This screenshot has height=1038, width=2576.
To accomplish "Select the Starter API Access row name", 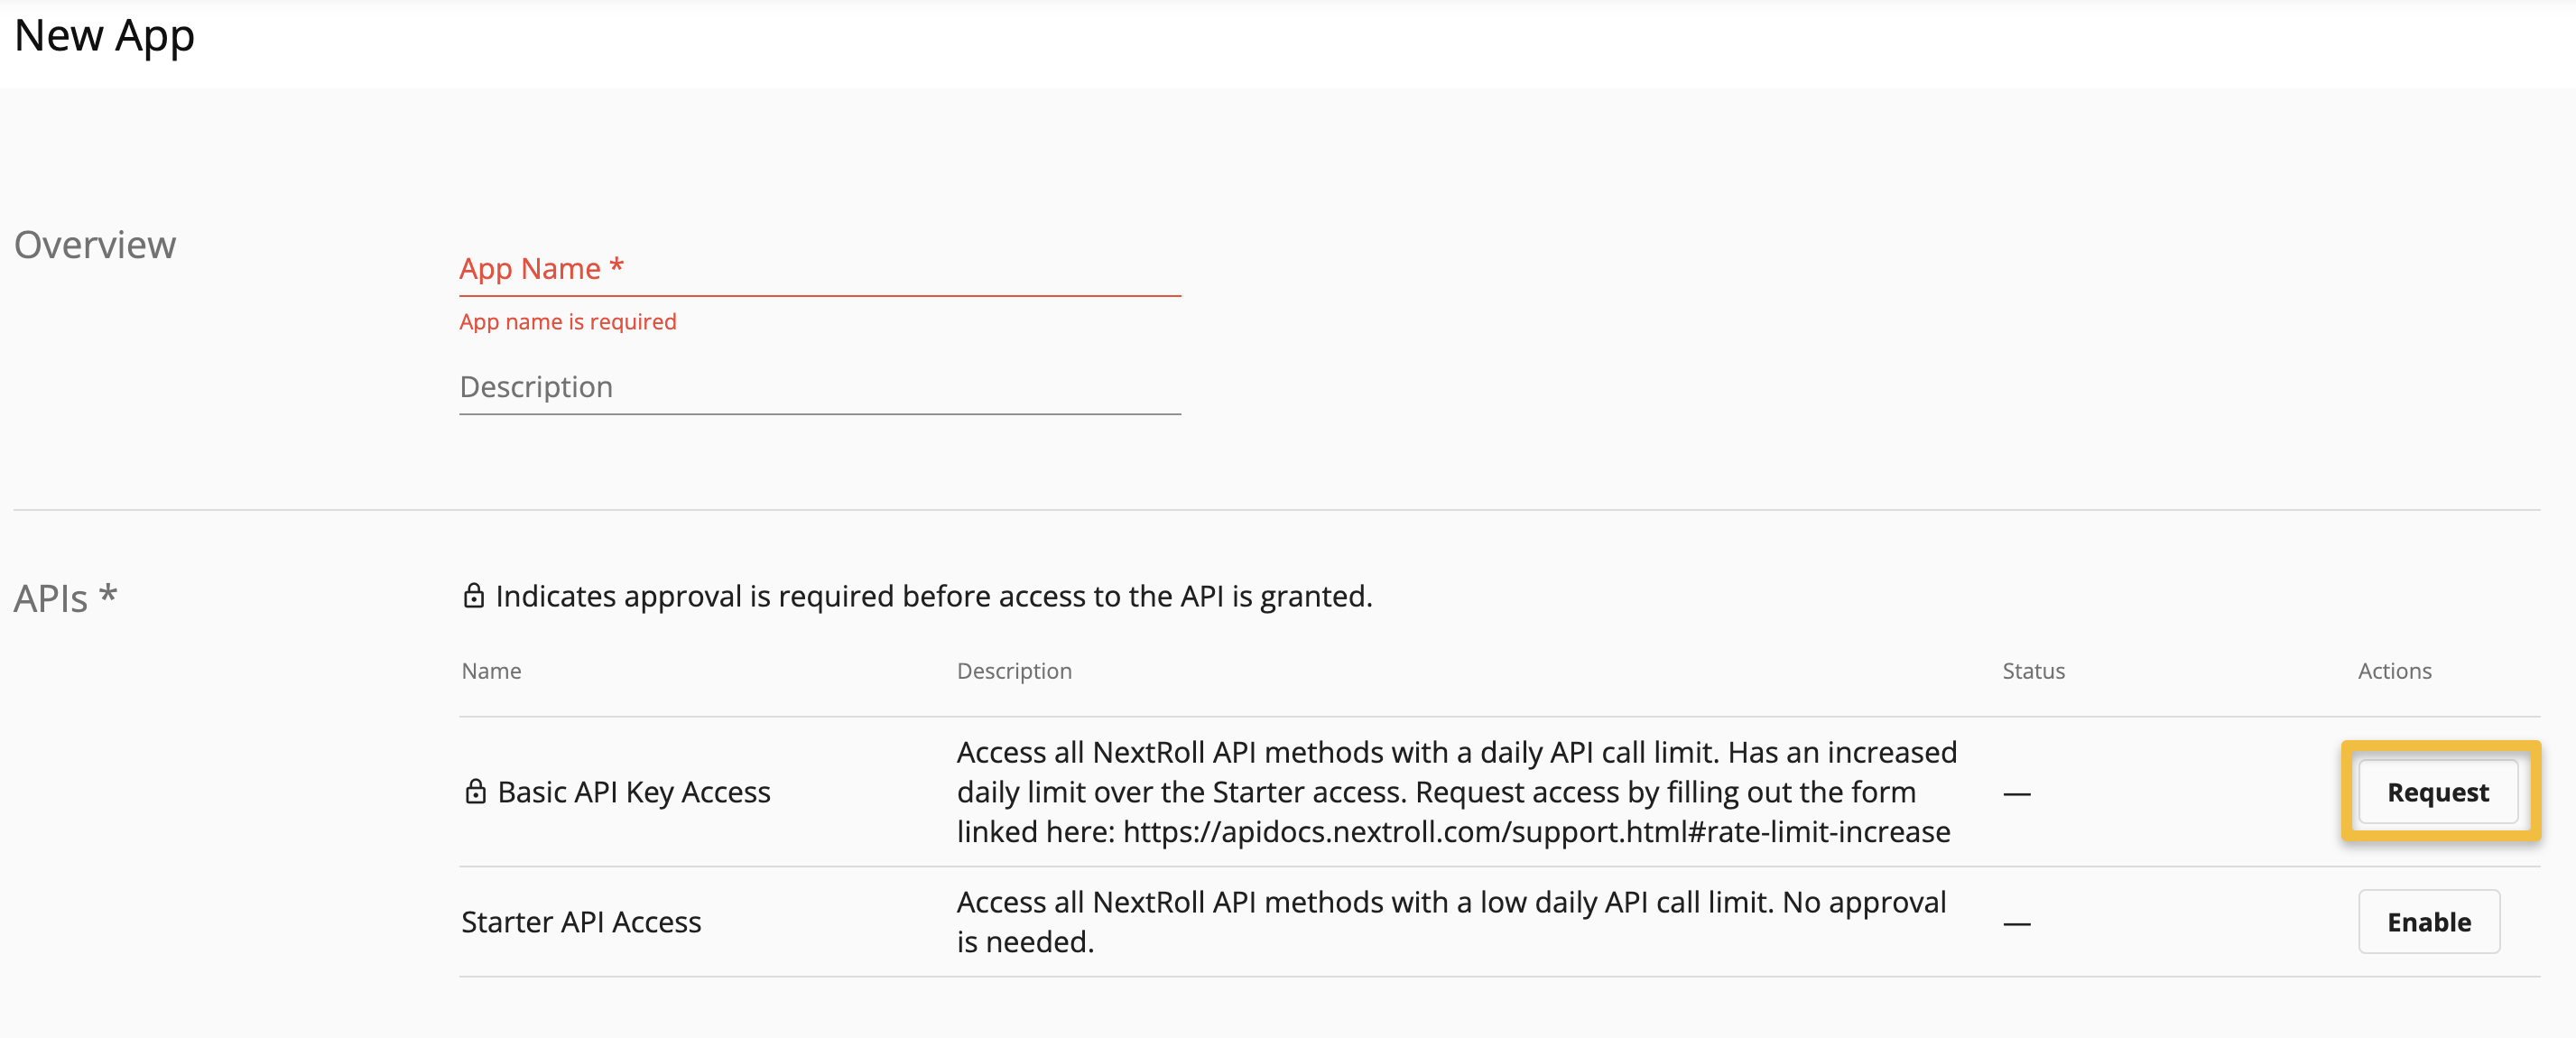I will pos(580,922).
